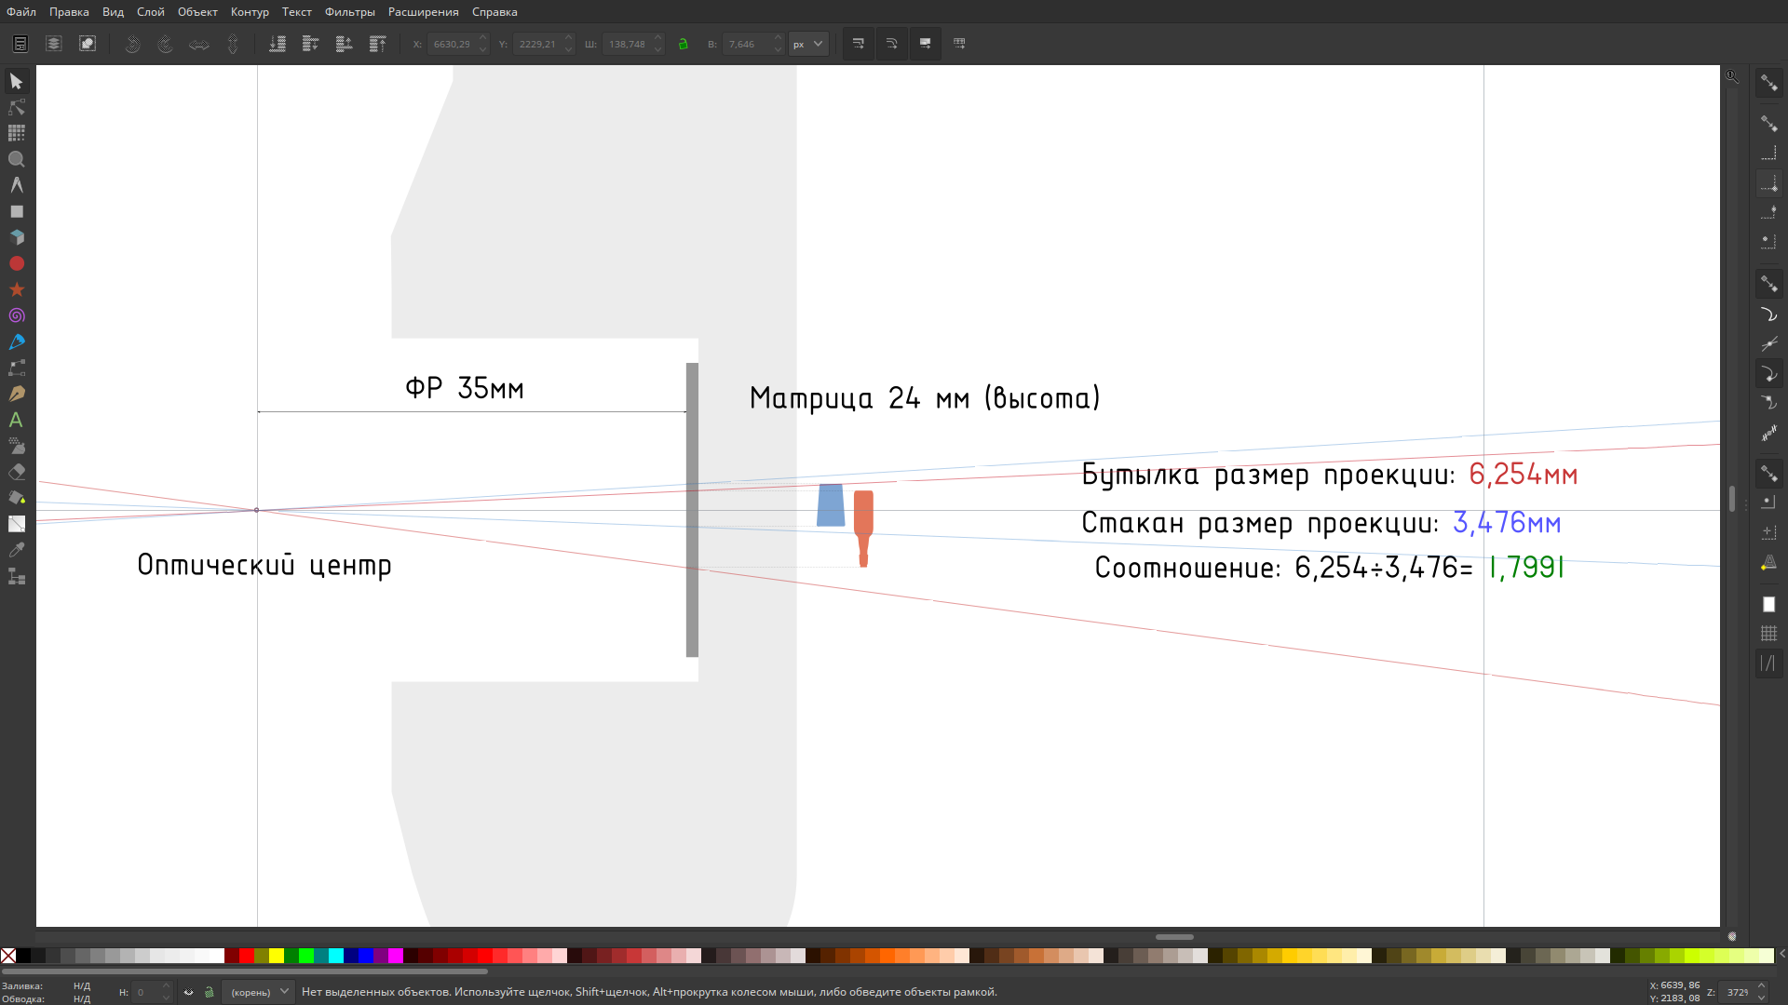Pick the yellow palette swatch
Image resolution: width=1788 pixels, height=1005 pixels.
[x=277, y=956]
